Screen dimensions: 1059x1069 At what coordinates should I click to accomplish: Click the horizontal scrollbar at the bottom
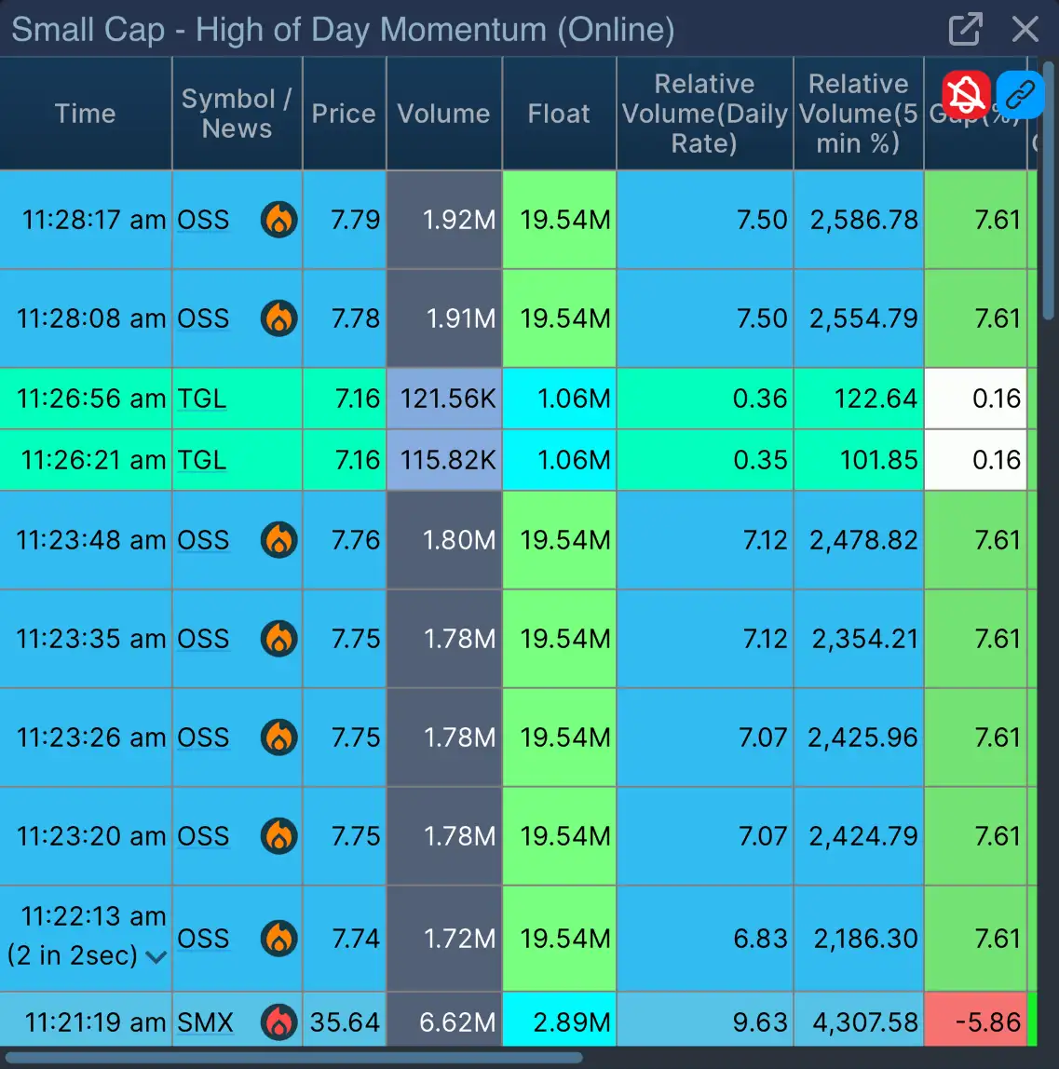(293, 1057)
